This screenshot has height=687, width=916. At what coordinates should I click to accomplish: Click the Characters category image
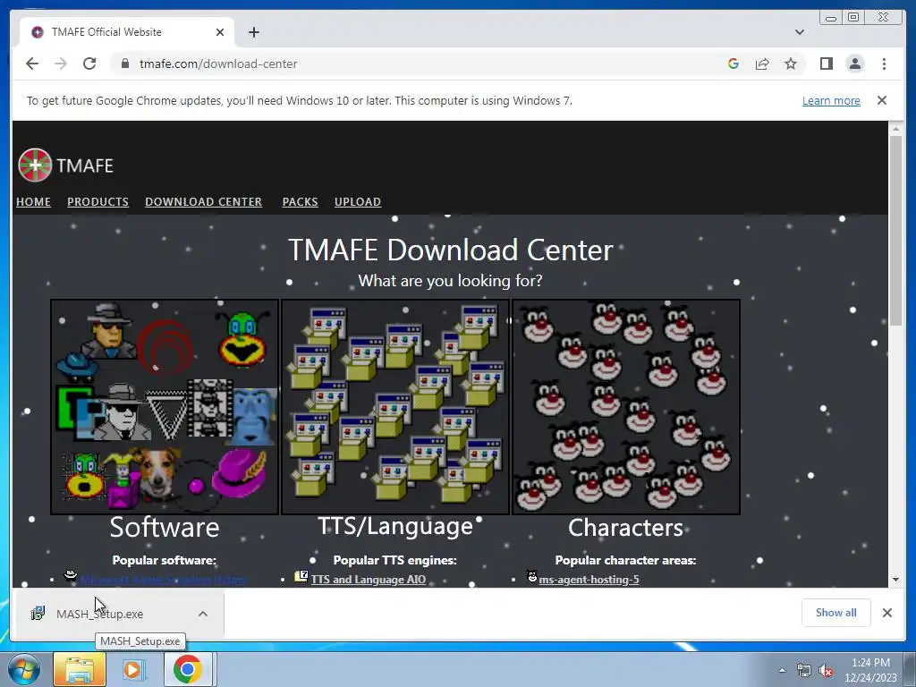(625, 407)
